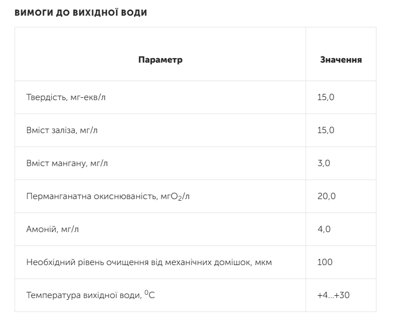Click the temperature range +4...+30

click(x=333, y=295)
